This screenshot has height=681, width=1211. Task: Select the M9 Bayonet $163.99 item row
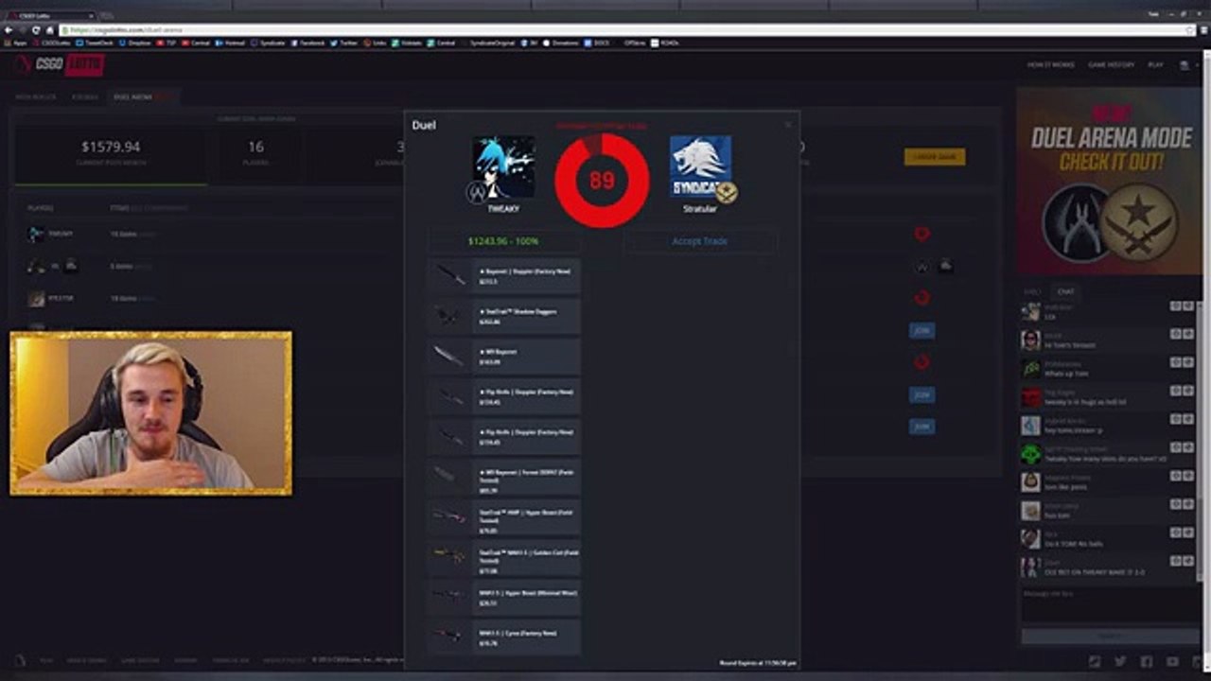tap(503, 357)
